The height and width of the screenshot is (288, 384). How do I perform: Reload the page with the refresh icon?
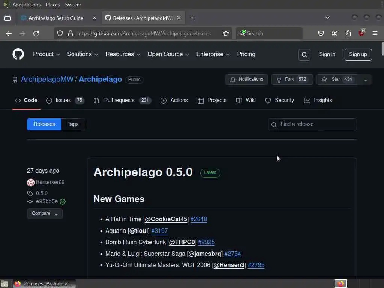click(x=36, y=33)
